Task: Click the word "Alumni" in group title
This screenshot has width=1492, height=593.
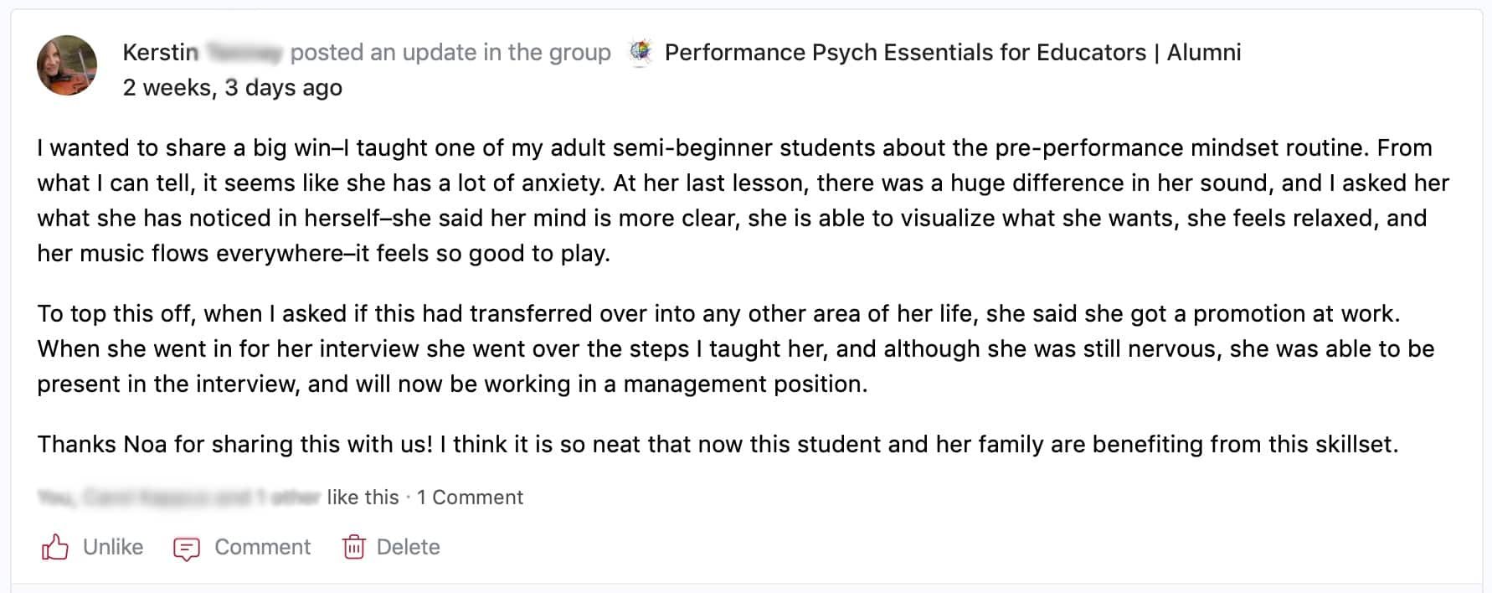Action: click(1203, 53)
